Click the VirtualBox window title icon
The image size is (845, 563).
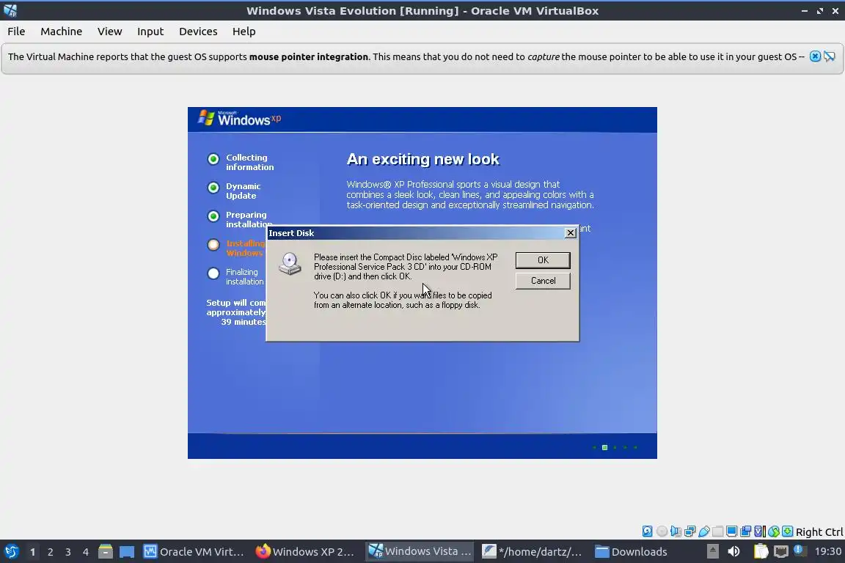click(x=10, y=10)
